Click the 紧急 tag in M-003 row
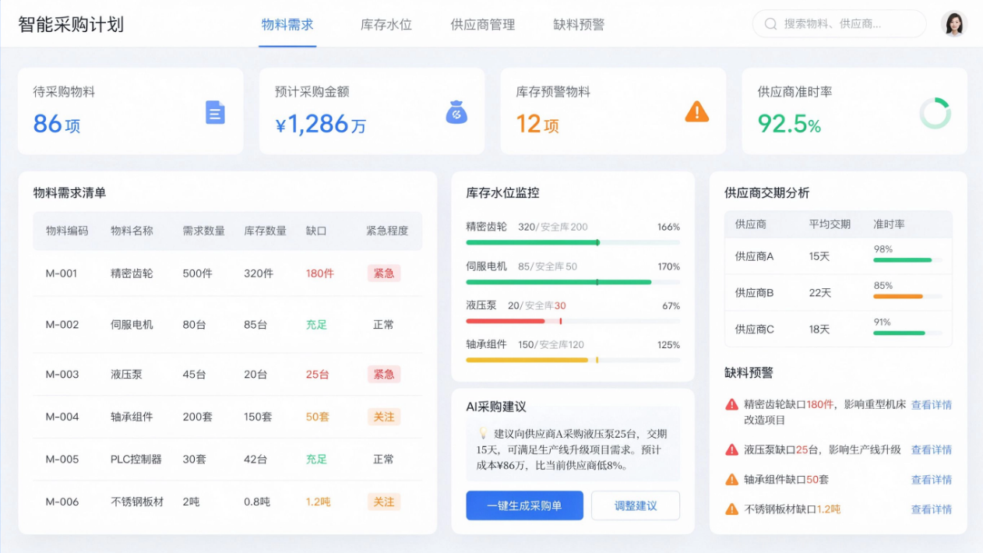The height and width of the screenshot is (553, 983). (x=384, y=375)
